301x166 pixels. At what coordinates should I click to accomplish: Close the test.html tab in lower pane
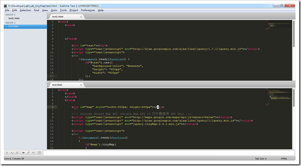[x=81, y=85]
